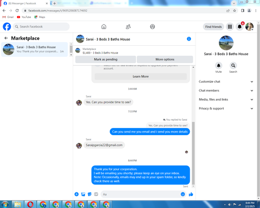
Task: Open the Facebook menu grid icon
Action: coord(230,27)
